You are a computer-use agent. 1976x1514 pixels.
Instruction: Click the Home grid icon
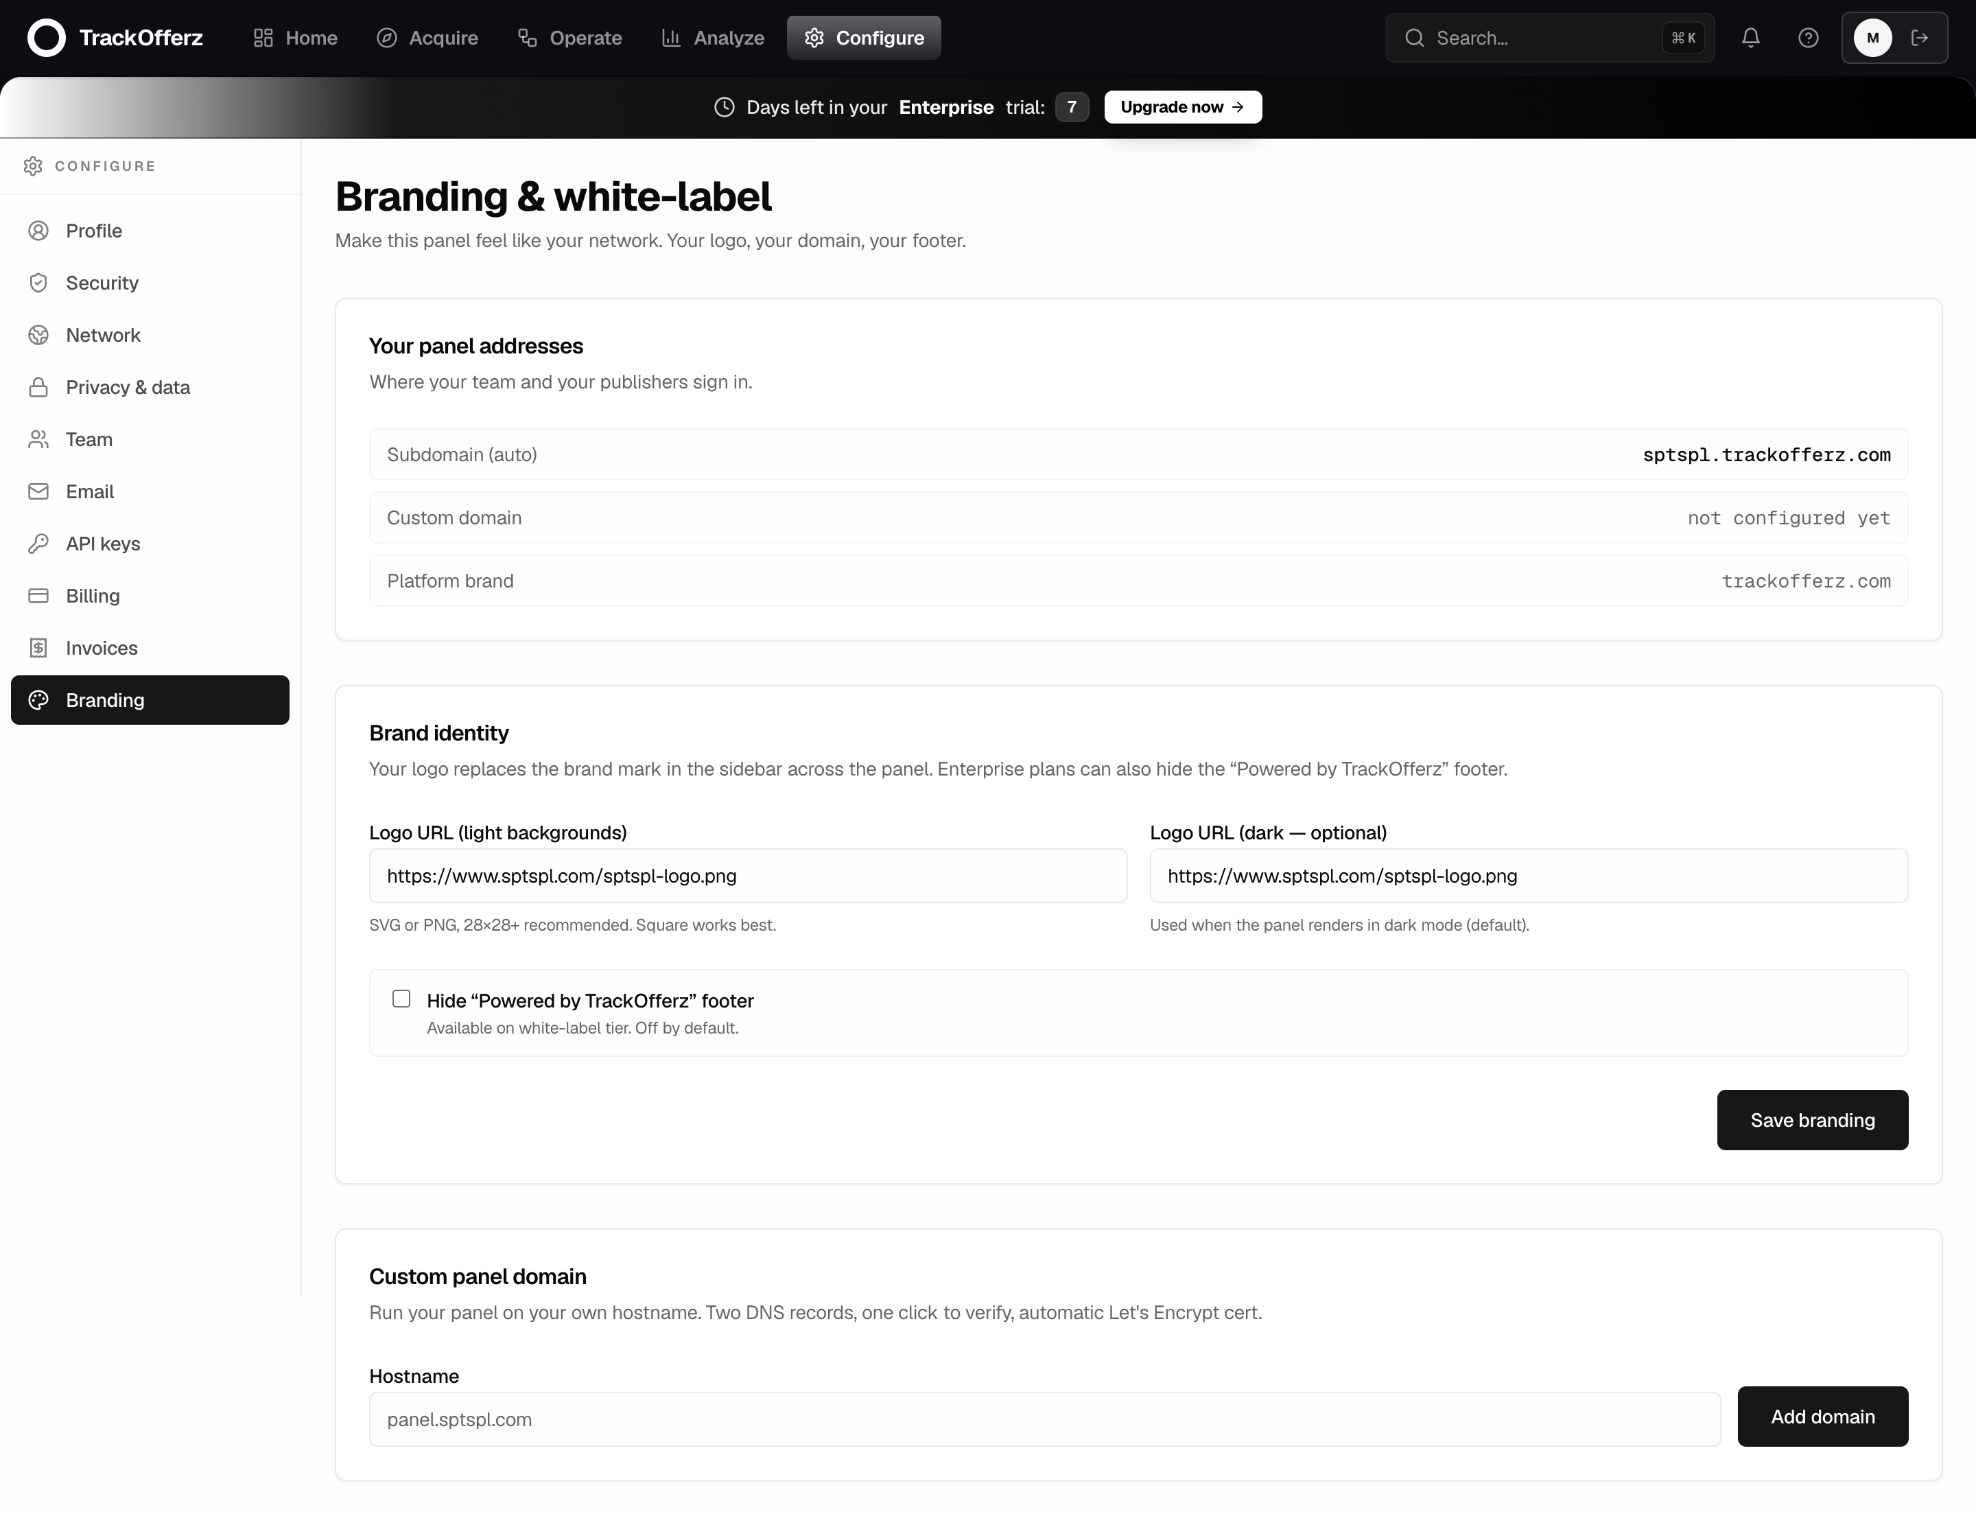263,38
